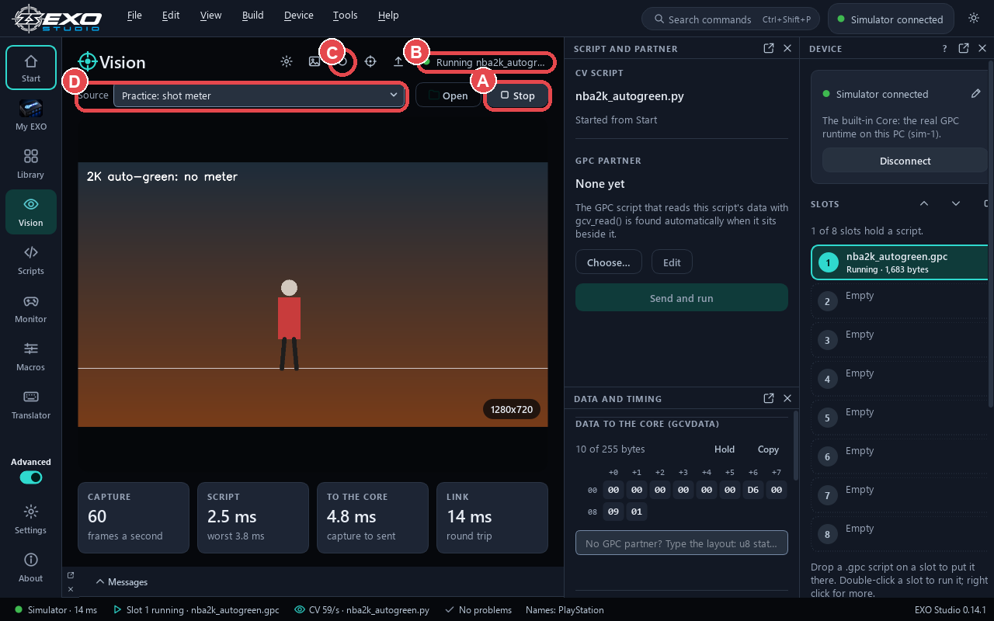Pop out the Script and Partner panel
Image resolution: width=994 pixels, height=621 pixels.
click(x=769, y=48)
